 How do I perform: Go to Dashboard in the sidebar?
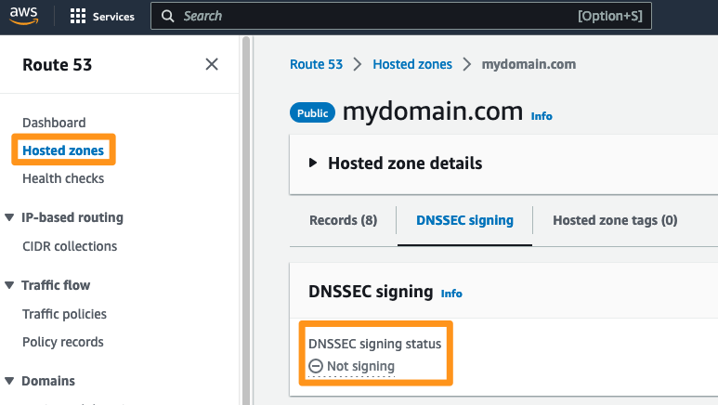pos(54,123)
